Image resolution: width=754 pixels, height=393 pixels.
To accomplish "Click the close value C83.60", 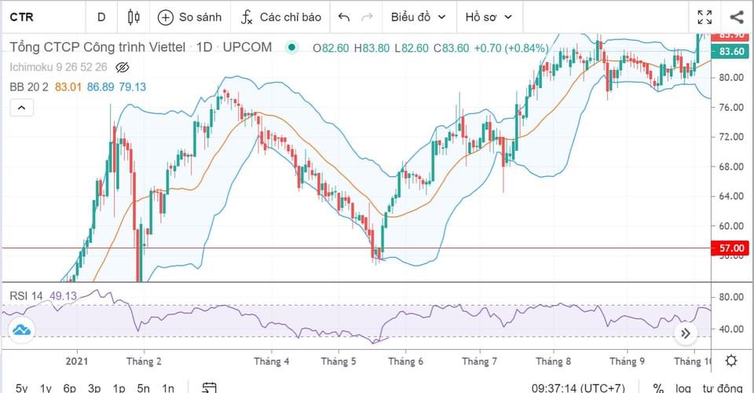I will [451, 48].
